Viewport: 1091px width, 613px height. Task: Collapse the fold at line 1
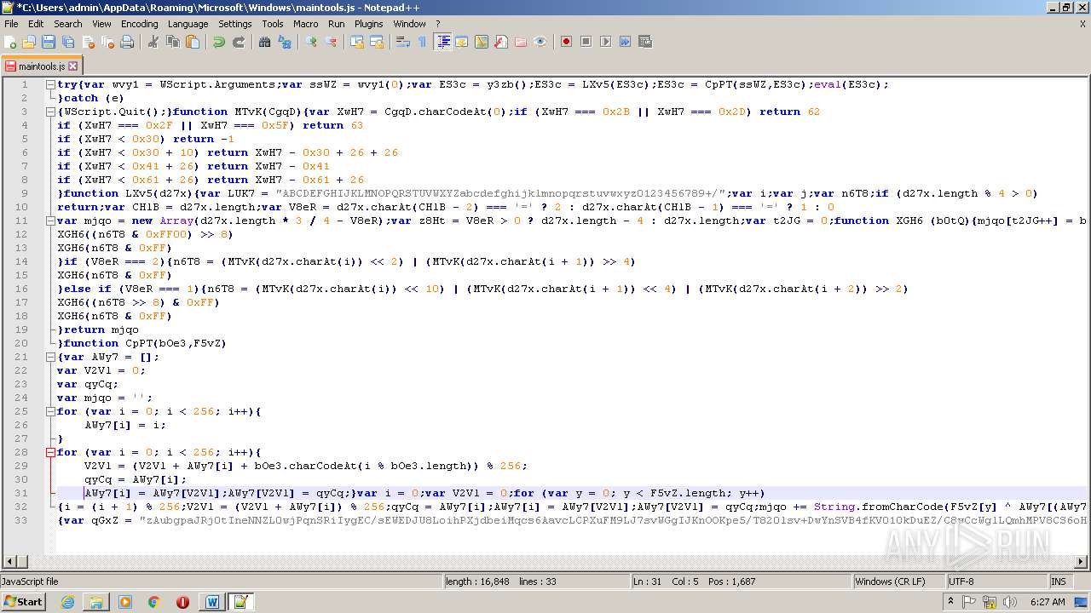click(50, 84)
